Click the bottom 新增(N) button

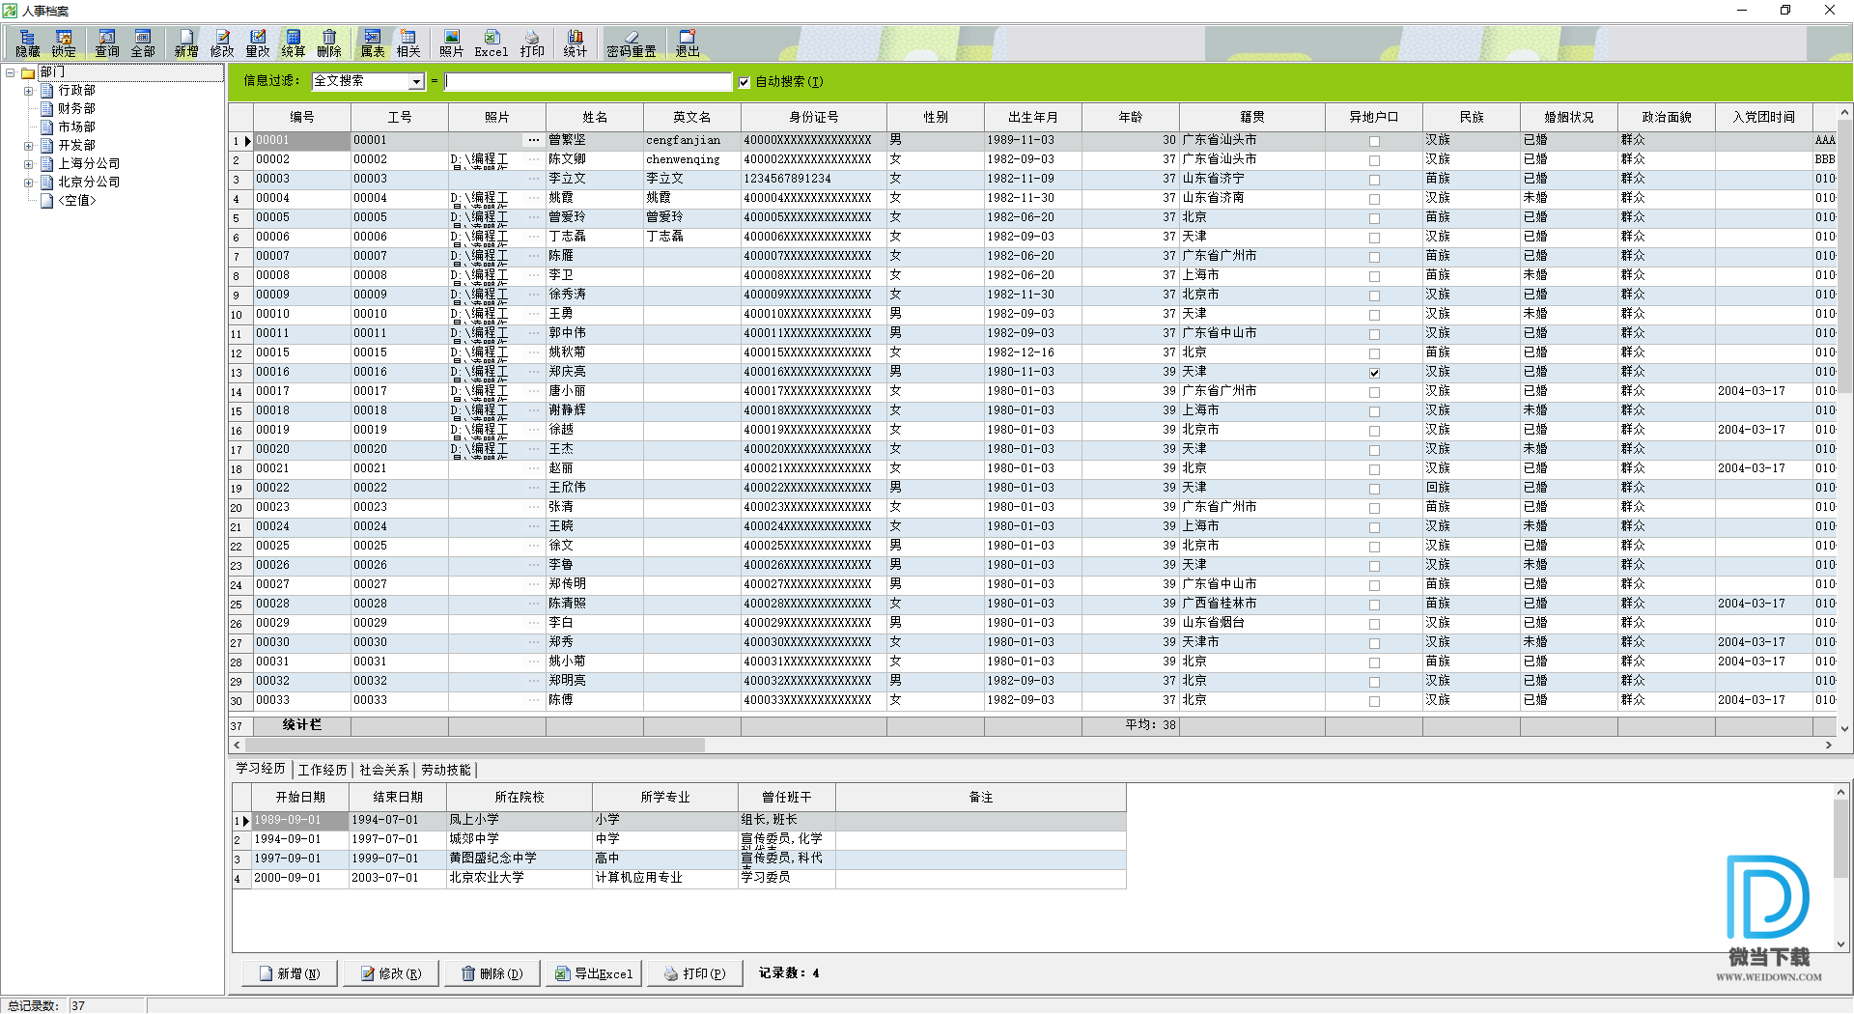(x=288, y=973)
